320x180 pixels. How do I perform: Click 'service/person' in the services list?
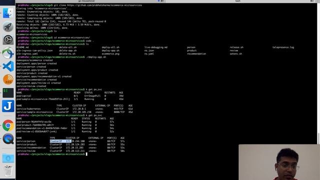coord(26,141)
